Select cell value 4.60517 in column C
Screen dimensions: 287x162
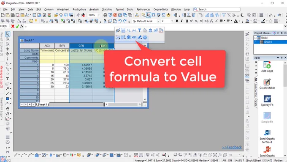pos(81,65)
